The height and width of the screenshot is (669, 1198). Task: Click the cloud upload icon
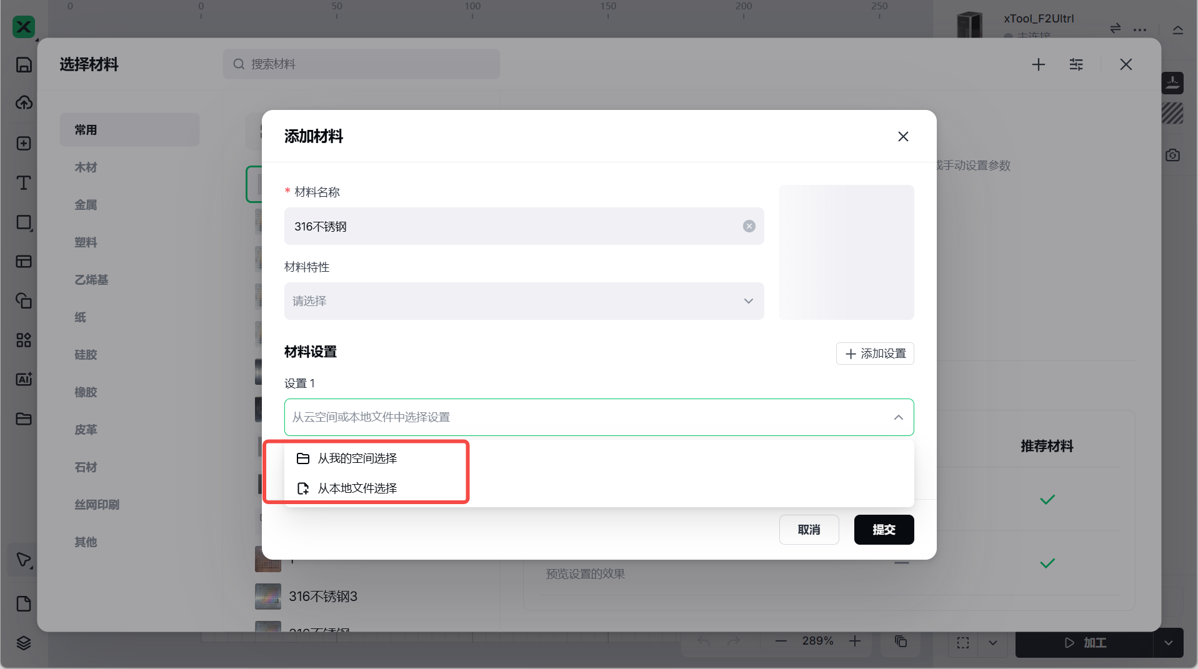[x=24, y=102]
